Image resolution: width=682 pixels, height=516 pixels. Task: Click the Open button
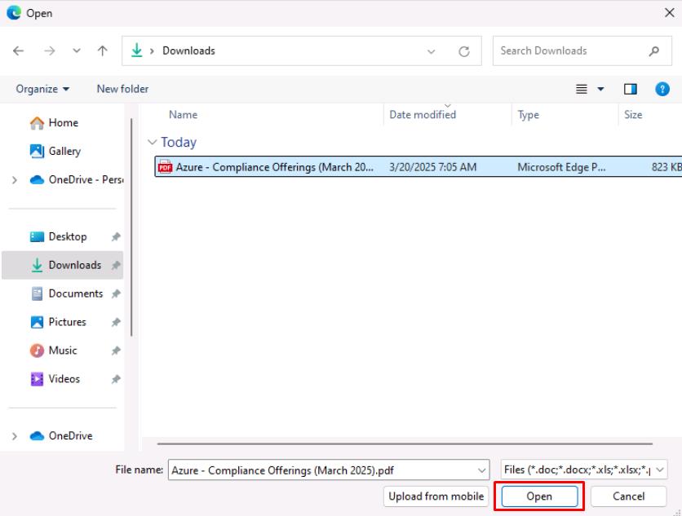click(538, 496)
